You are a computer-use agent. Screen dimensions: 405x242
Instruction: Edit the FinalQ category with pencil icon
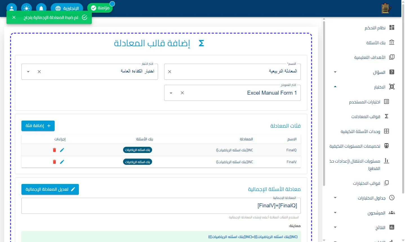coord(62,150)
